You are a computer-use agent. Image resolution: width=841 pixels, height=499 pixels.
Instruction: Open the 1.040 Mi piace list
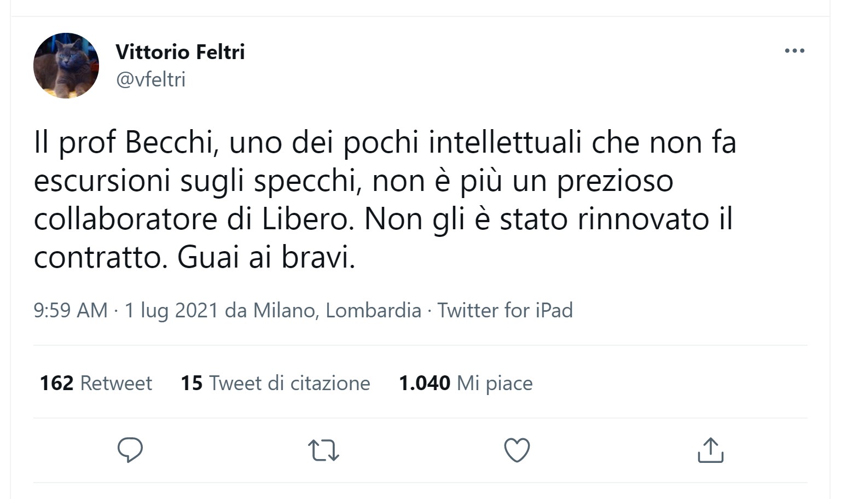(465, 383)
